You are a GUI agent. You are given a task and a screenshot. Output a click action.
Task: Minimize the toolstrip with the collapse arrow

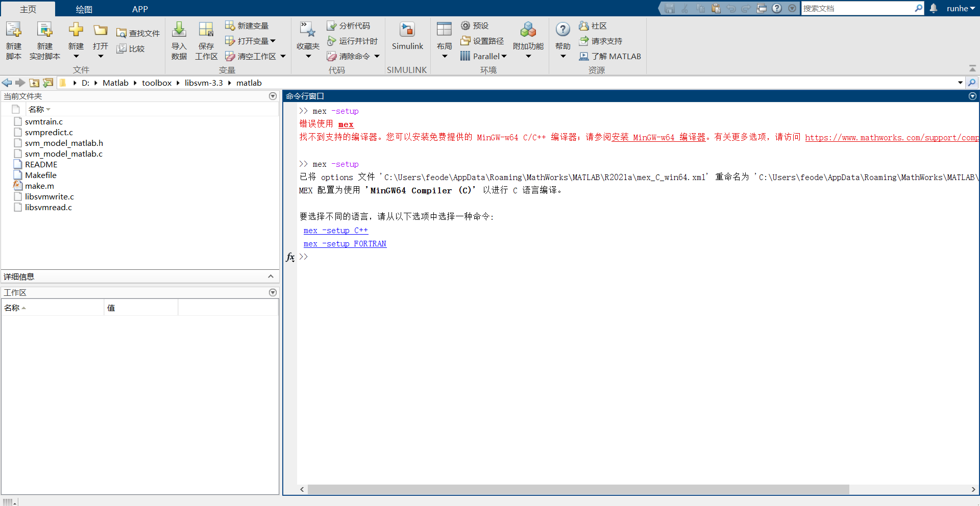coord(972,68)
